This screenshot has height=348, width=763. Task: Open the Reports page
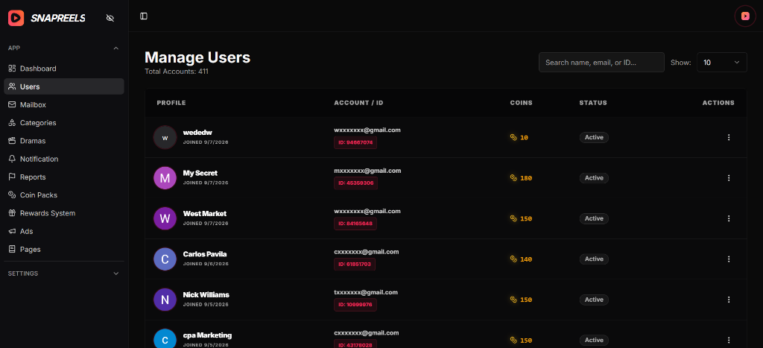click(x=64, y=177)
